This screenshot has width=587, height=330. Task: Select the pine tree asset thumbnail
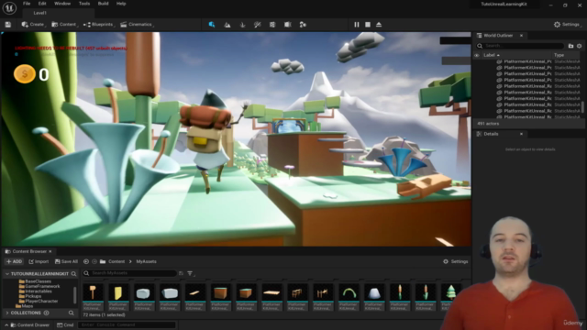[x=450, y=297]
